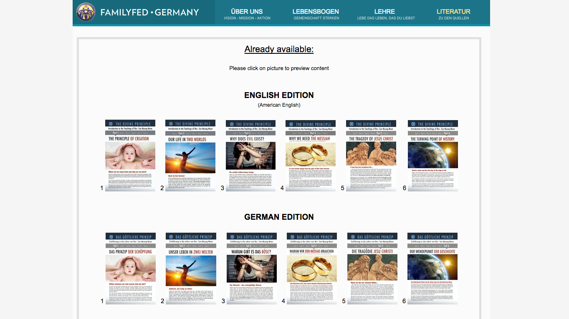Preview German 'Warum gibt es das Böse?' cover

(252, 269)
